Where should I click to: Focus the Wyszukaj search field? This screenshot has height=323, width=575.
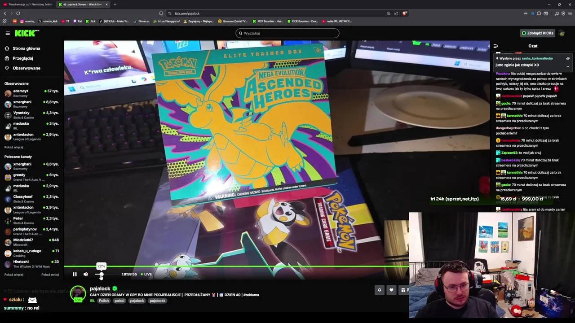coord(287,33)
